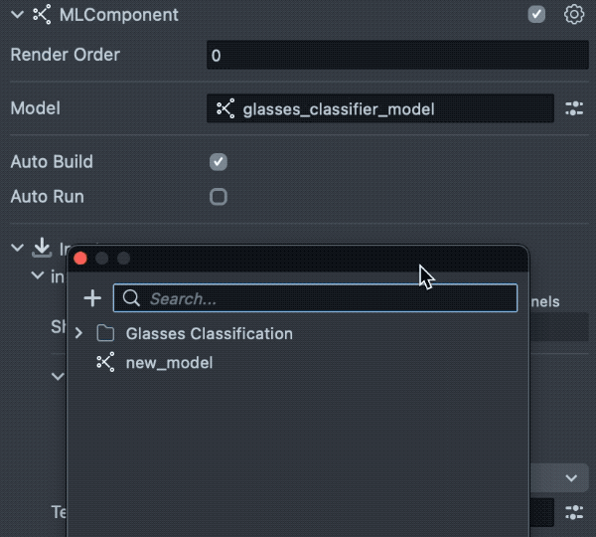Click the new_model asset icon
596x537 pixels.
(105, 363)
